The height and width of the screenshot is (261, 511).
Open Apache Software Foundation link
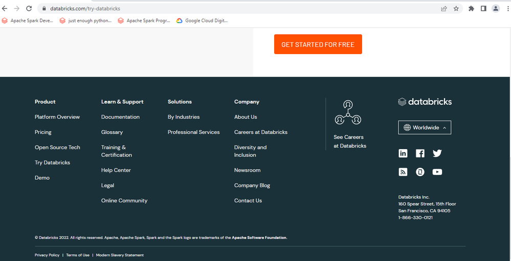tap(259, 238)
